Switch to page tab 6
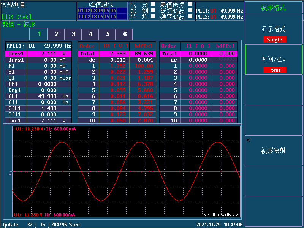 click(125, 34)
